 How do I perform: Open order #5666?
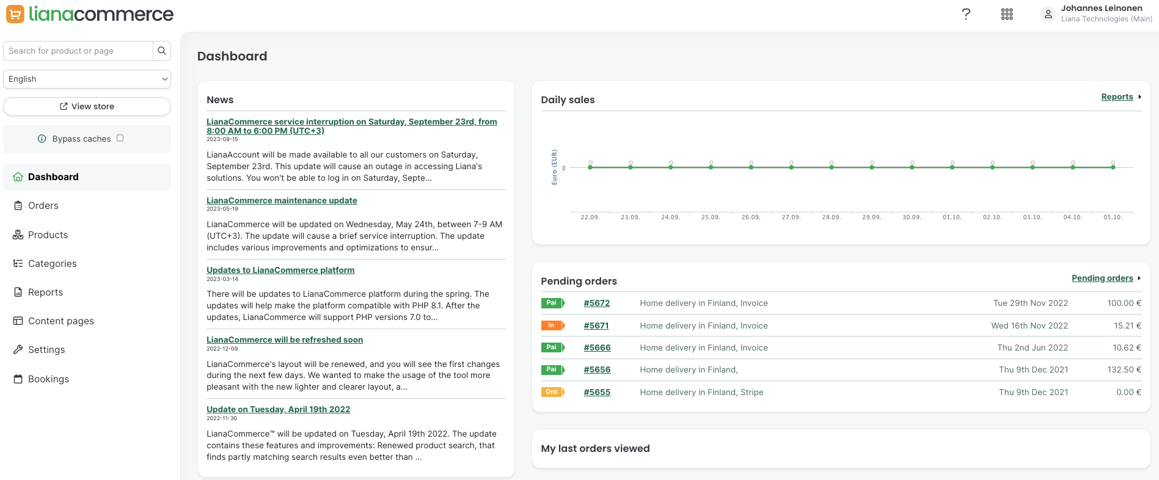pyautogui.click(x=597, y=347)
